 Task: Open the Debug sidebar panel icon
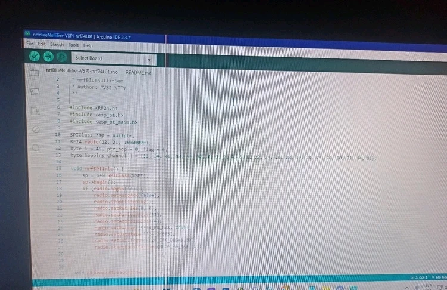tap(35, 129)
